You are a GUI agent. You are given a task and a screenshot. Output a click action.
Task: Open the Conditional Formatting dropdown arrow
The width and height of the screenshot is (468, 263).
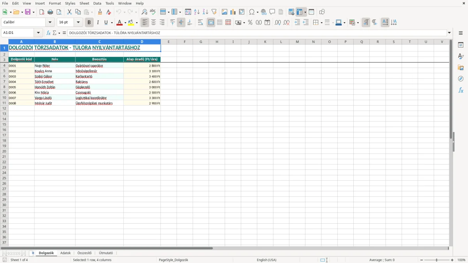(x=358, y=23)
